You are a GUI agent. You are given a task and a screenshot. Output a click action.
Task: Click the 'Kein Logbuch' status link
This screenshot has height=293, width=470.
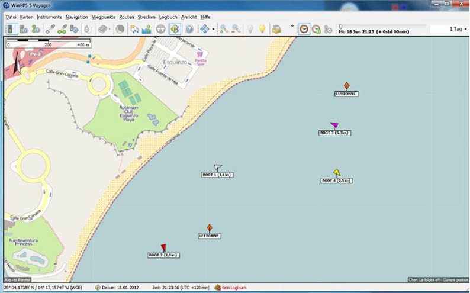pos(233,288)
